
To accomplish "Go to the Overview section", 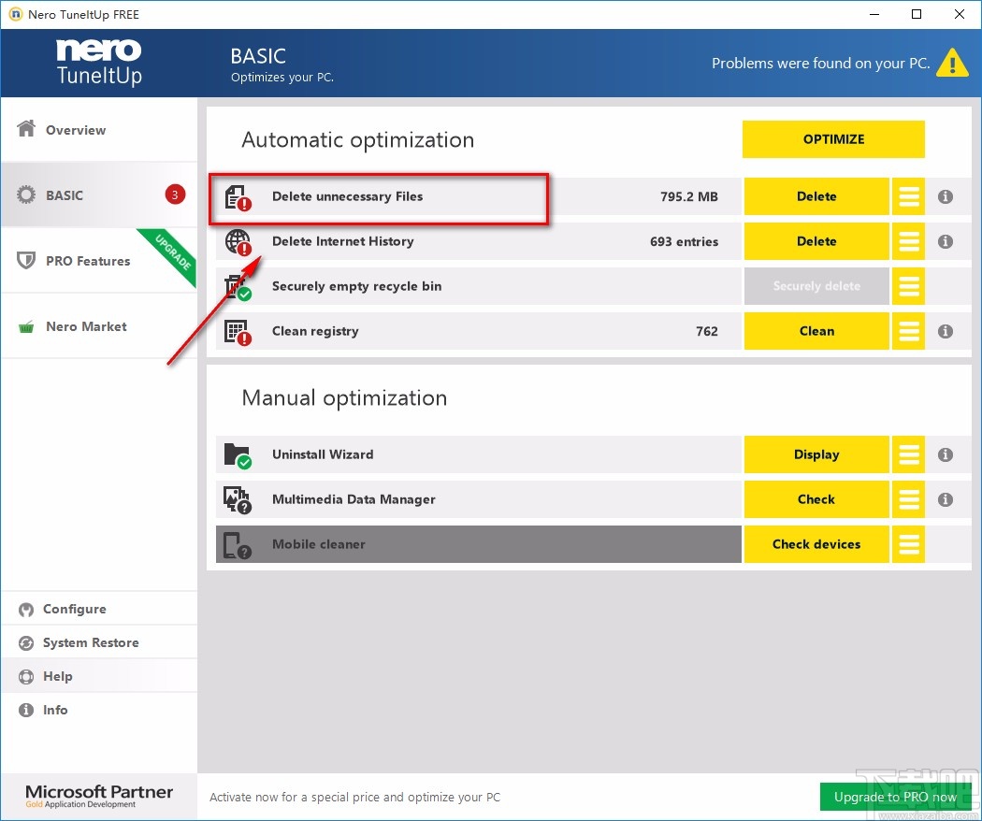I will tap(99, 130).
